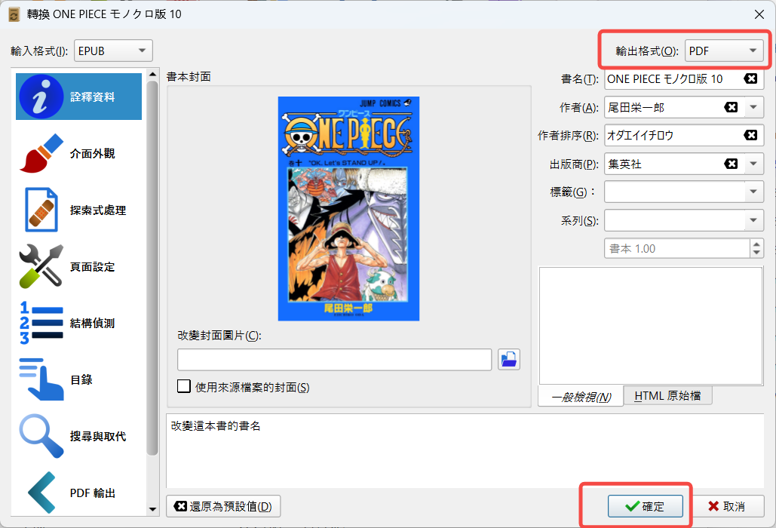Click the 改變這本書的書名 help text
This screenshot has height=528, width=776.
tap(216, 426)
